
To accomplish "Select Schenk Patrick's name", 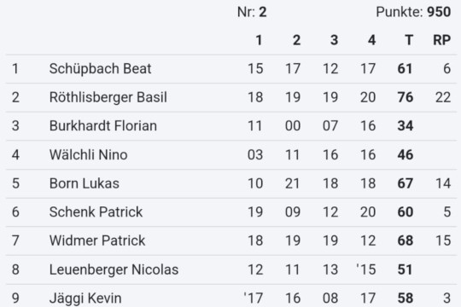I will (x=96, y=211).
